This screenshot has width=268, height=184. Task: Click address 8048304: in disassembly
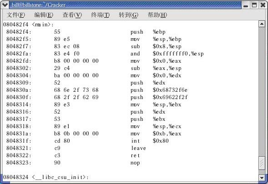point(19,75)
